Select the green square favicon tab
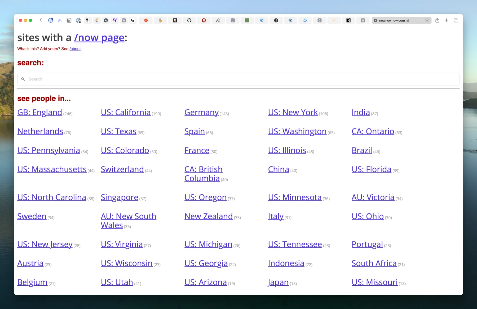This screenshot has height=309, width=477. tap(247, 20)
